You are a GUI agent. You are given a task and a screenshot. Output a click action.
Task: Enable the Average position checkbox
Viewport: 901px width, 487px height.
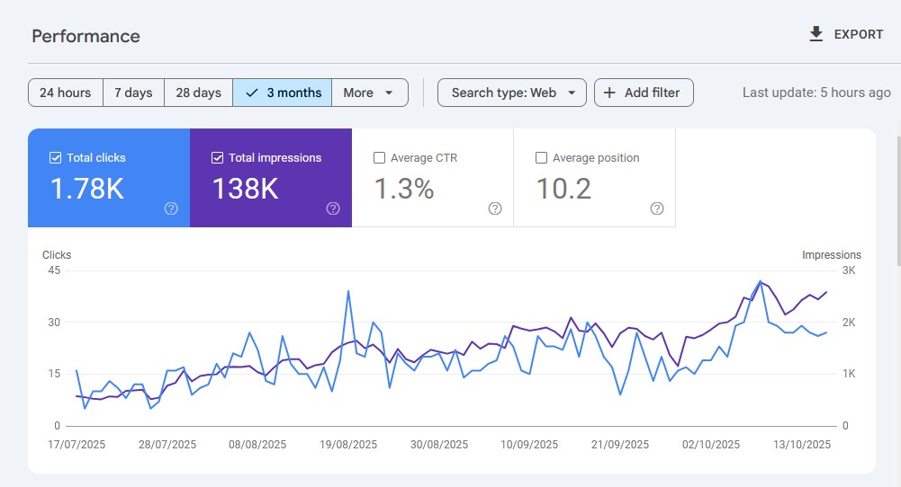(x=541, y=158)
